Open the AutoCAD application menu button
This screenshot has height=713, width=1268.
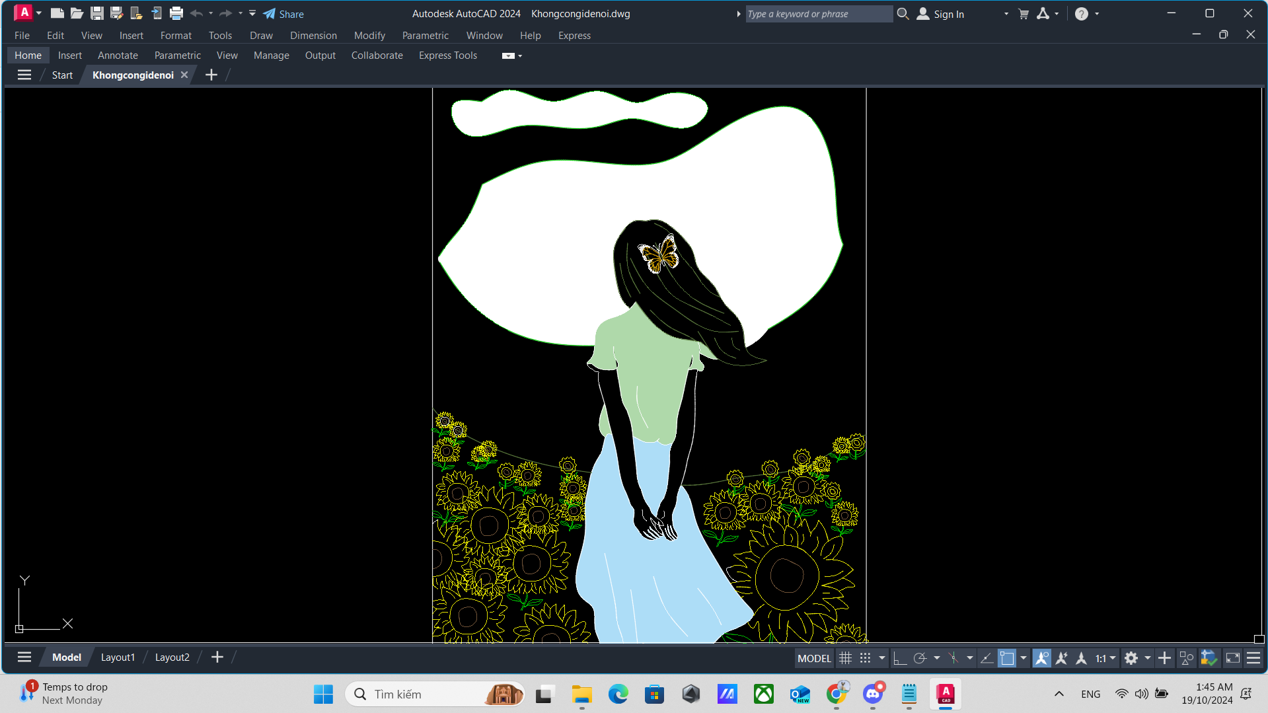click(23, 13)
